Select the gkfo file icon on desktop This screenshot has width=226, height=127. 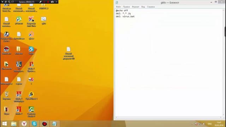click(x=44, y=20)
